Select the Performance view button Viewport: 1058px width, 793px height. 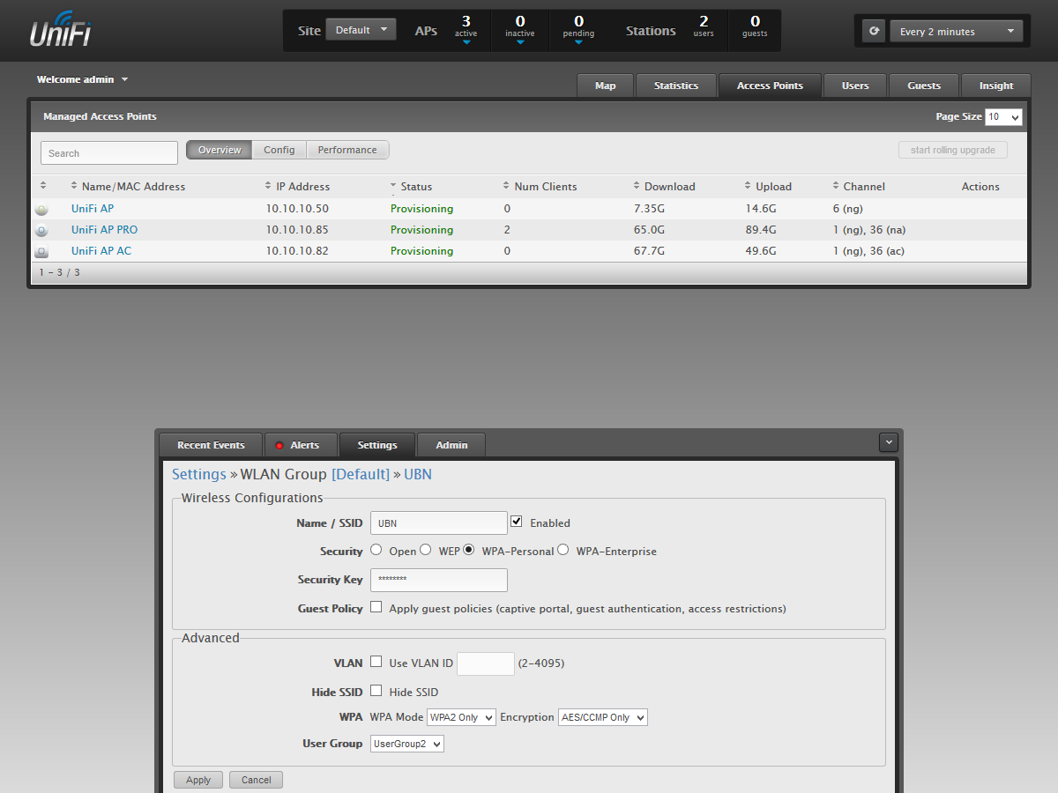click(x=347, y=150)
